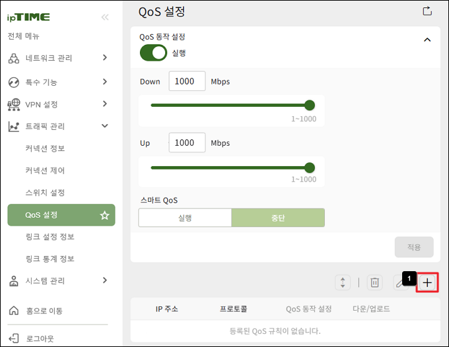This screenshot has height=347, width=449.
Task: Expand VPN 설정 chevron
Action: 105,104
